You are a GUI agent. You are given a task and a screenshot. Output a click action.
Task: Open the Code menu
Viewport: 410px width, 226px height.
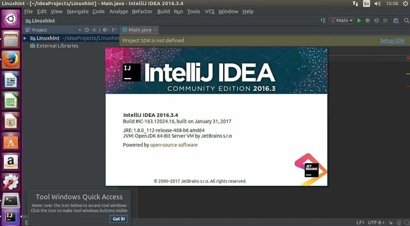[98, 12]
